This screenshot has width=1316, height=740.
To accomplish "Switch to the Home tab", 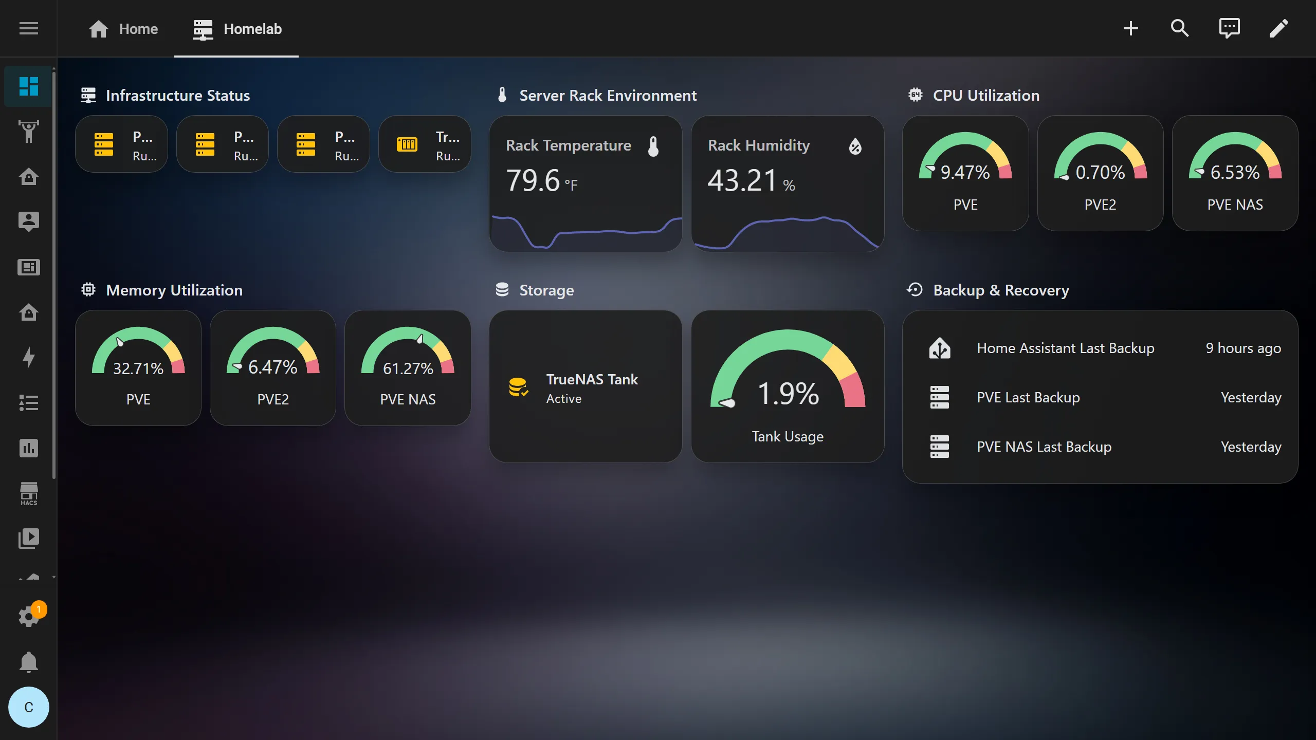I will (123, 29).
